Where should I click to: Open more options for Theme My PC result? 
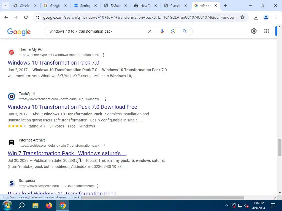(x=104, y=55)
